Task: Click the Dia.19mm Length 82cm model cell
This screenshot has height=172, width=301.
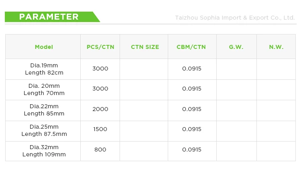Action: click(x=43, y=69)
